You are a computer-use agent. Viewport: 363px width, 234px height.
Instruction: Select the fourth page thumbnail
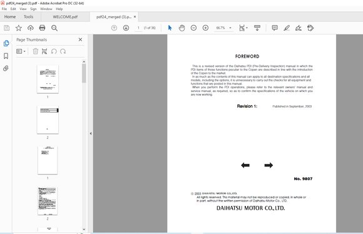click(x=48, y=201)
